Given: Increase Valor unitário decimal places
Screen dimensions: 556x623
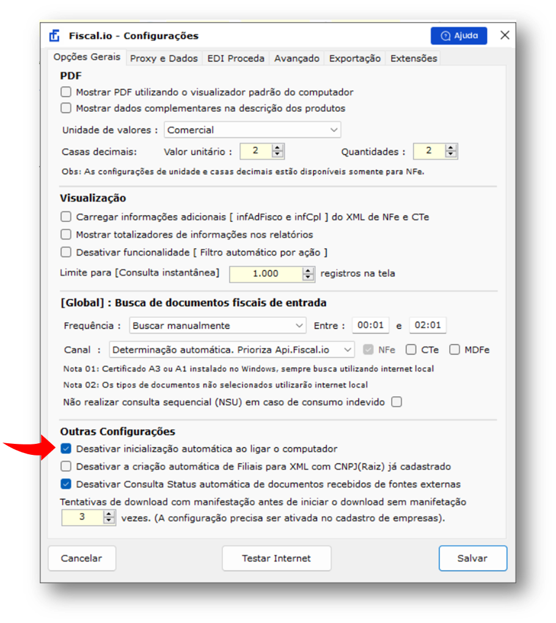Looking at the screenshot, I should tap(277, 148).
